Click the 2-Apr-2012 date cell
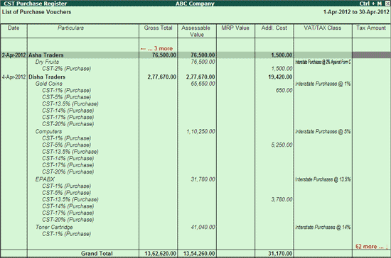Viewport: 391px width, 258px height. tap(14, 55)
